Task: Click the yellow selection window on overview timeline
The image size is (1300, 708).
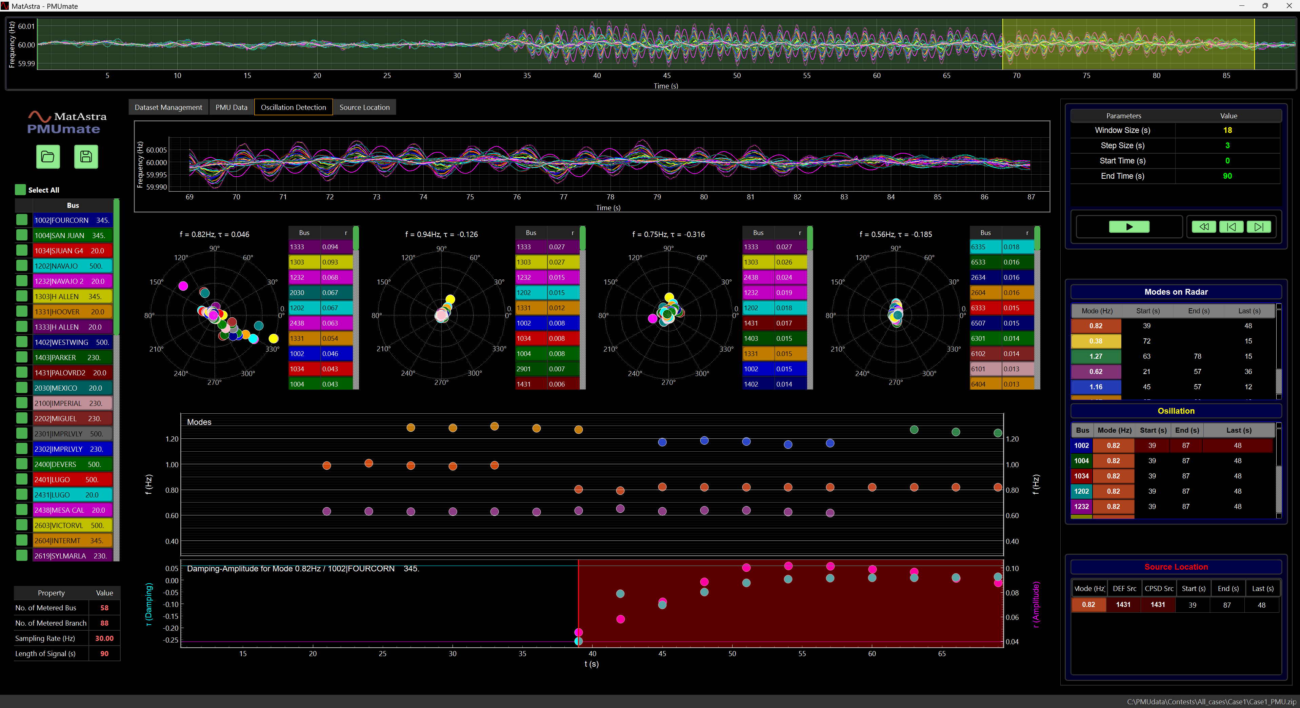Action: coord(1128,44)
